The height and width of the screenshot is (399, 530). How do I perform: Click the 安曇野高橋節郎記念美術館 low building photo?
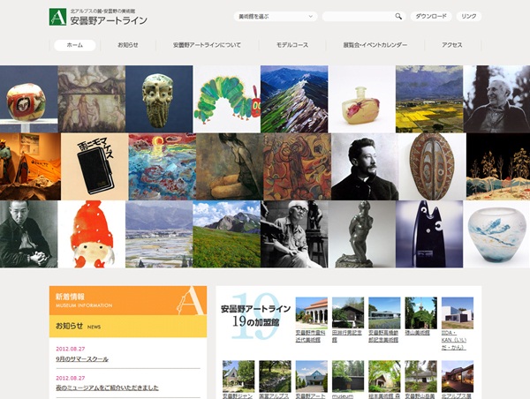pos(384,312)
